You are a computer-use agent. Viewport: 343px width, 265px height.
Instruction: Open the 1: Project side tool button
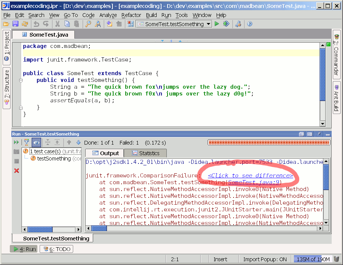[x=7, y=47]
